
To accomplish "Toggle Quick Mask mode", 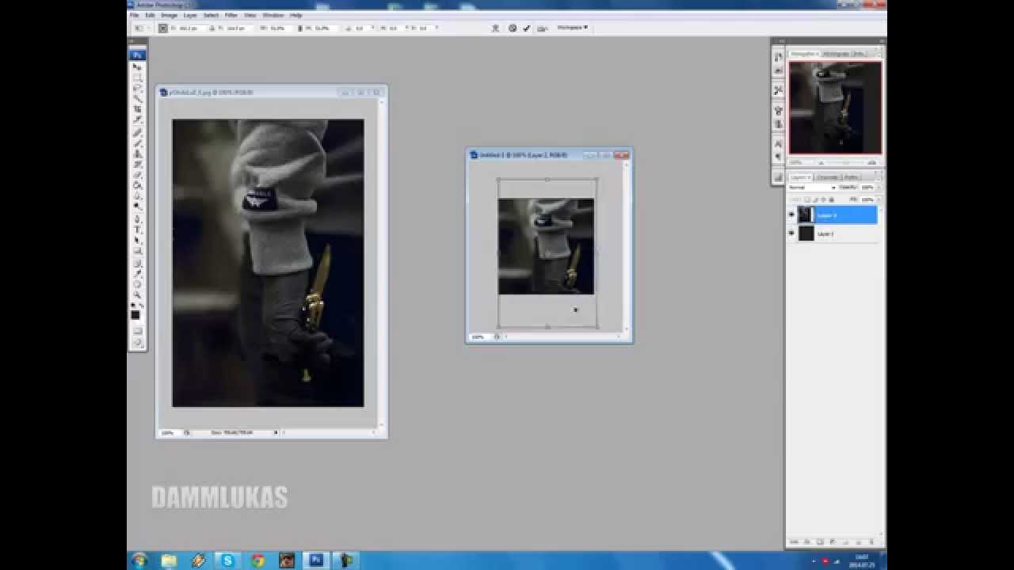I will tap(137, 330).
